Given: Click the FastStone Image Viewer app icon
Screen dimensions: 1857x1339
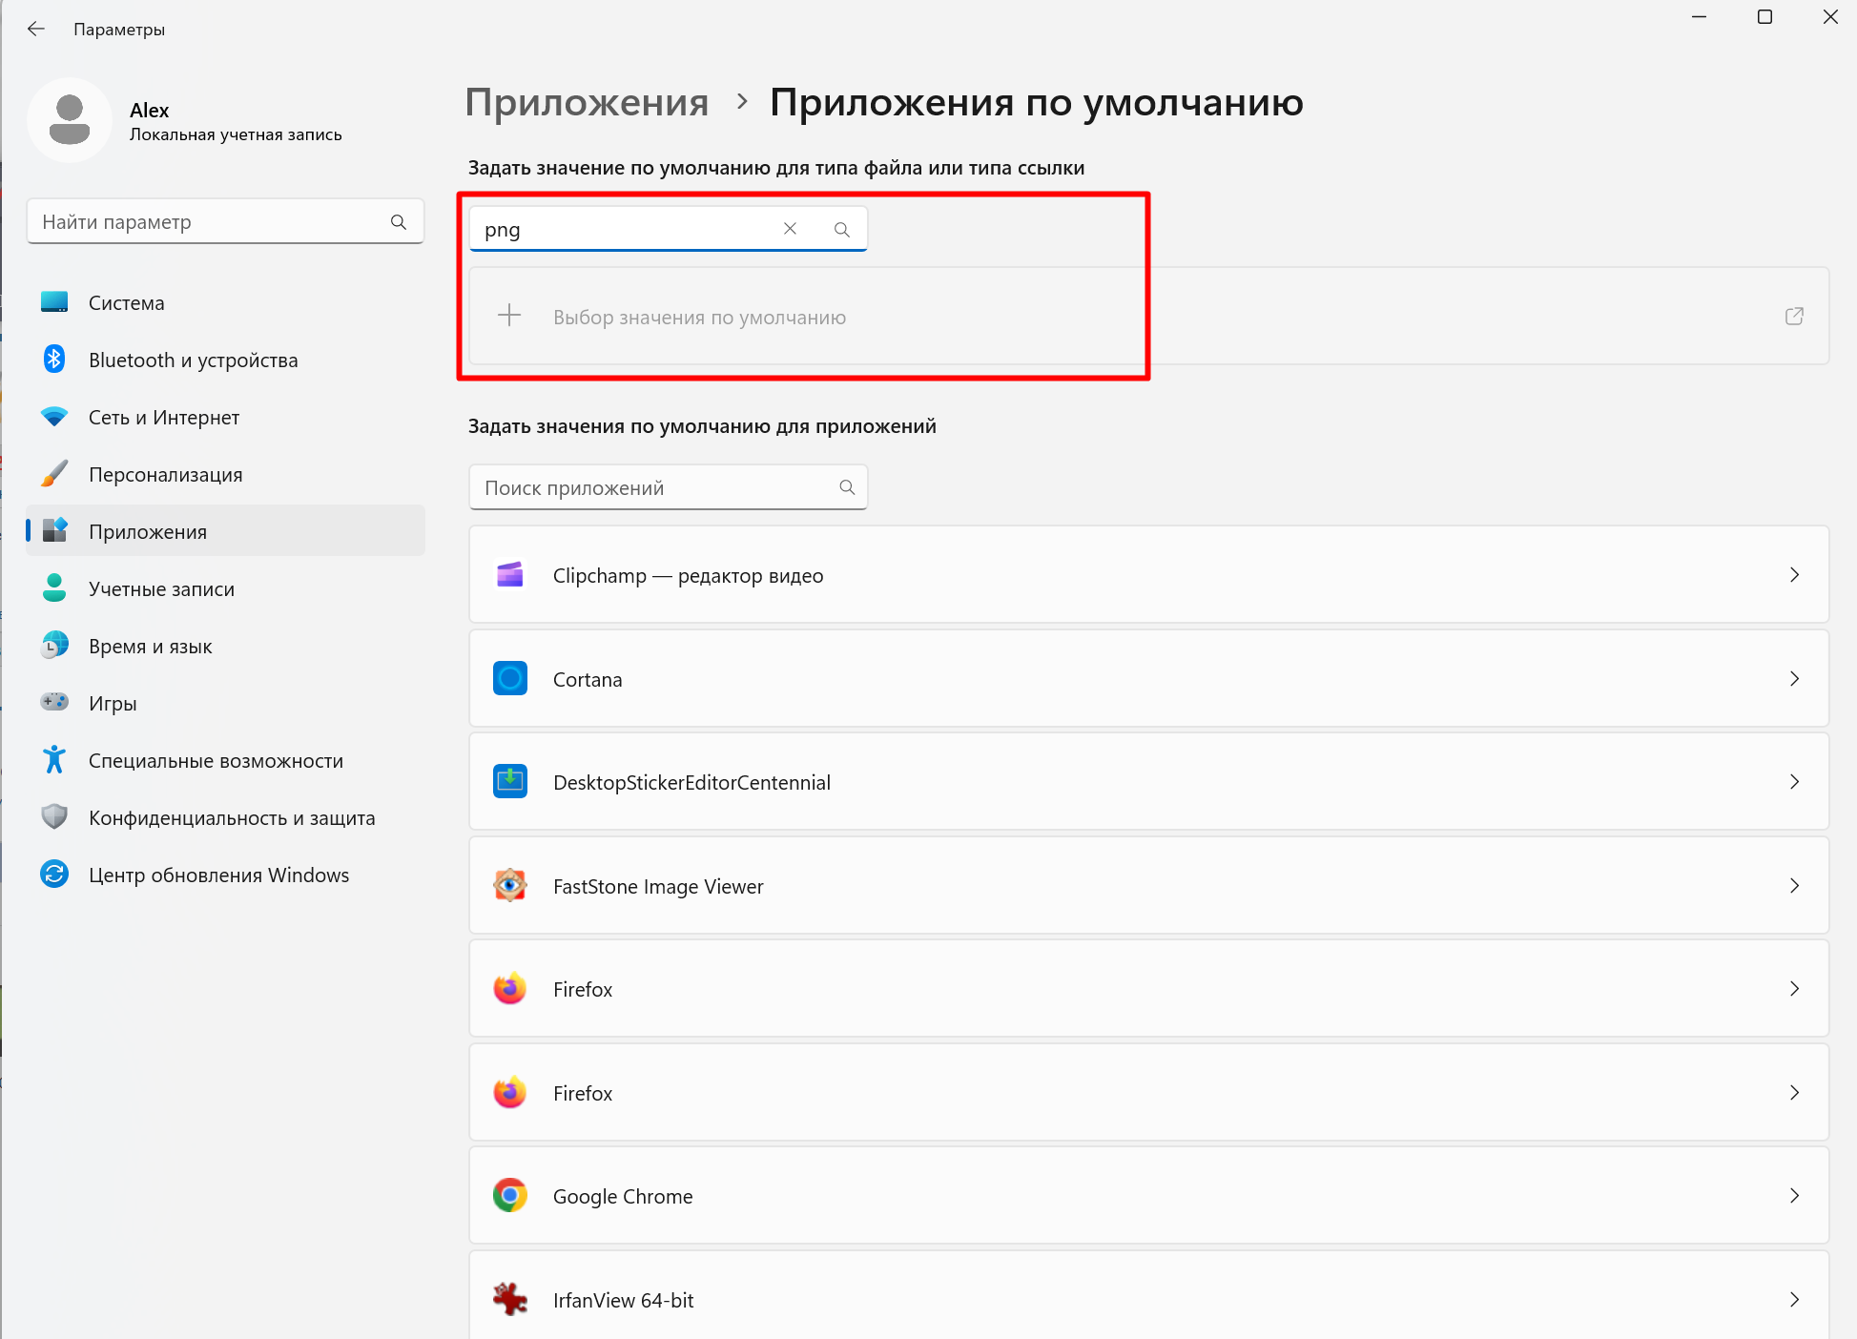Looking at the screenshot, I should coord(510,886).
